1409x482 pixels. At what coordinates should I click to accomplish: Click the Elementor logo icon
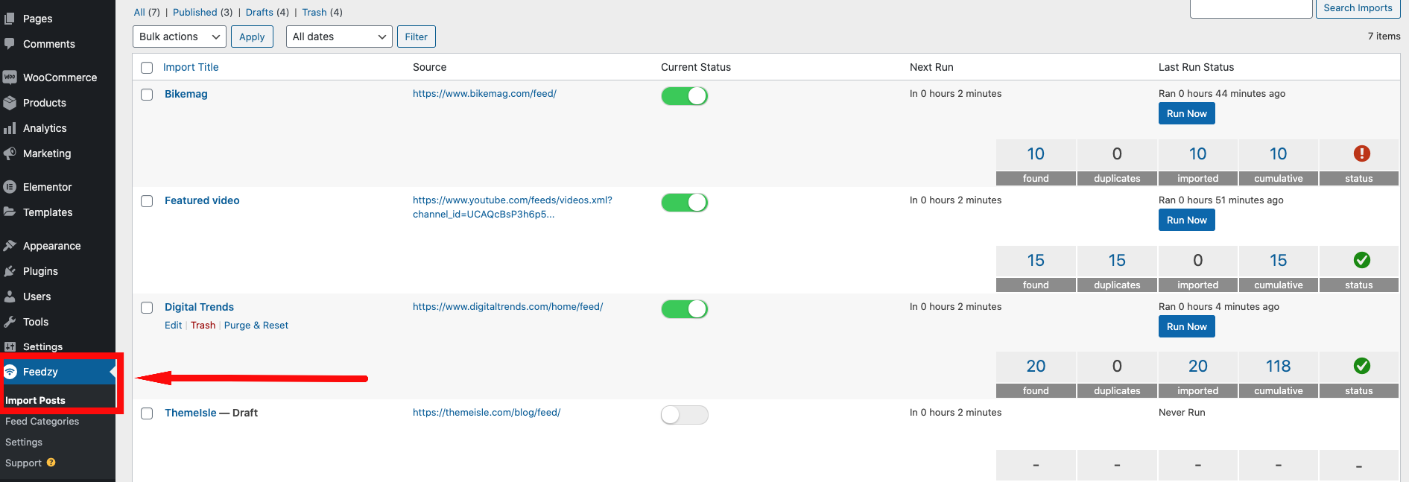(10, 187)
